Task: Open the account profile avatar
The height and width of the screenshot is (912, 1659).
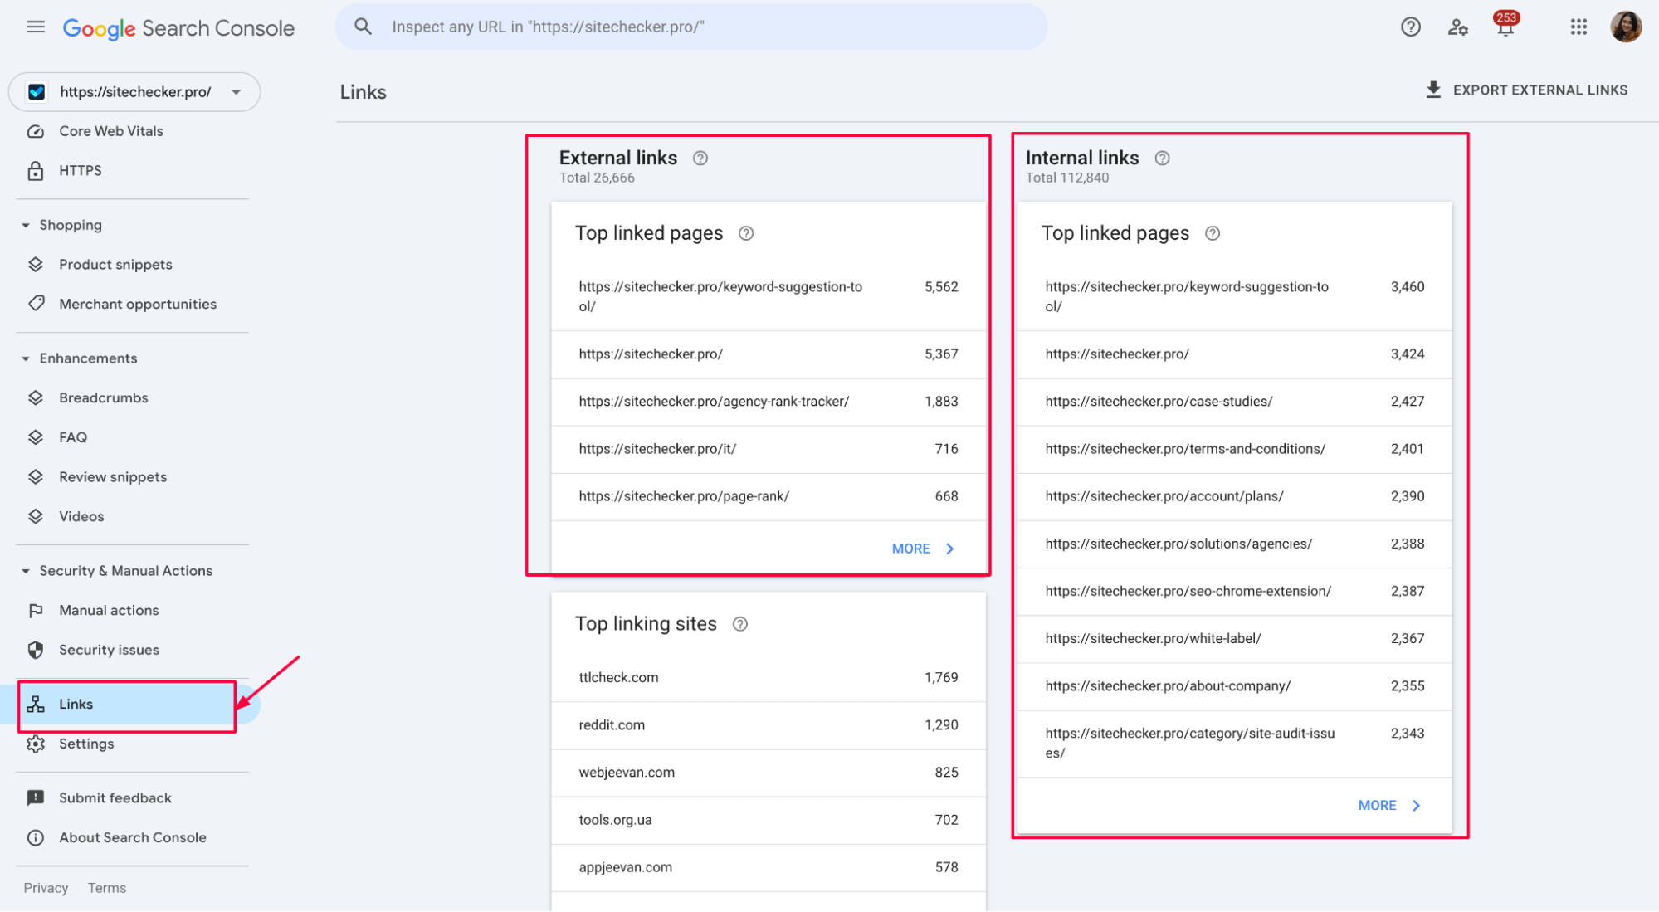Action: pos(1625,27)
